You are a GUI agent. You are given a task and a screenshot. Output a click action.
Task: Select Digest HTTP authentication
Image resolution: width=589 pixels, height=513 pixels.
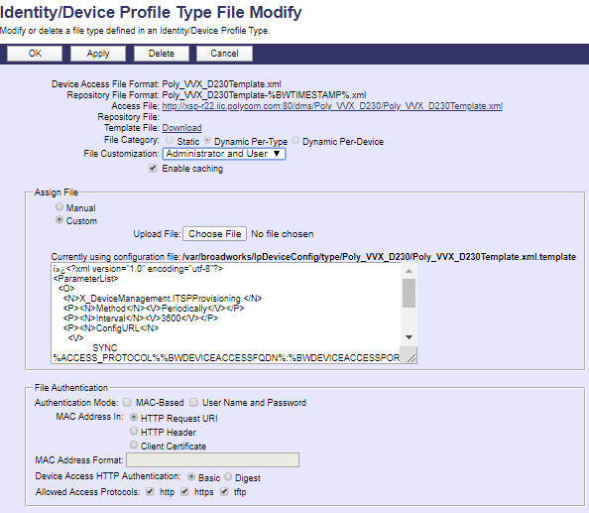(228, 476)
